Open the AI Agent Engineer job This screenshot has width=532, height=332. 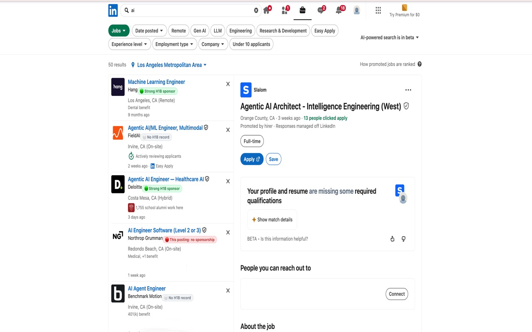tap(147, 288)
